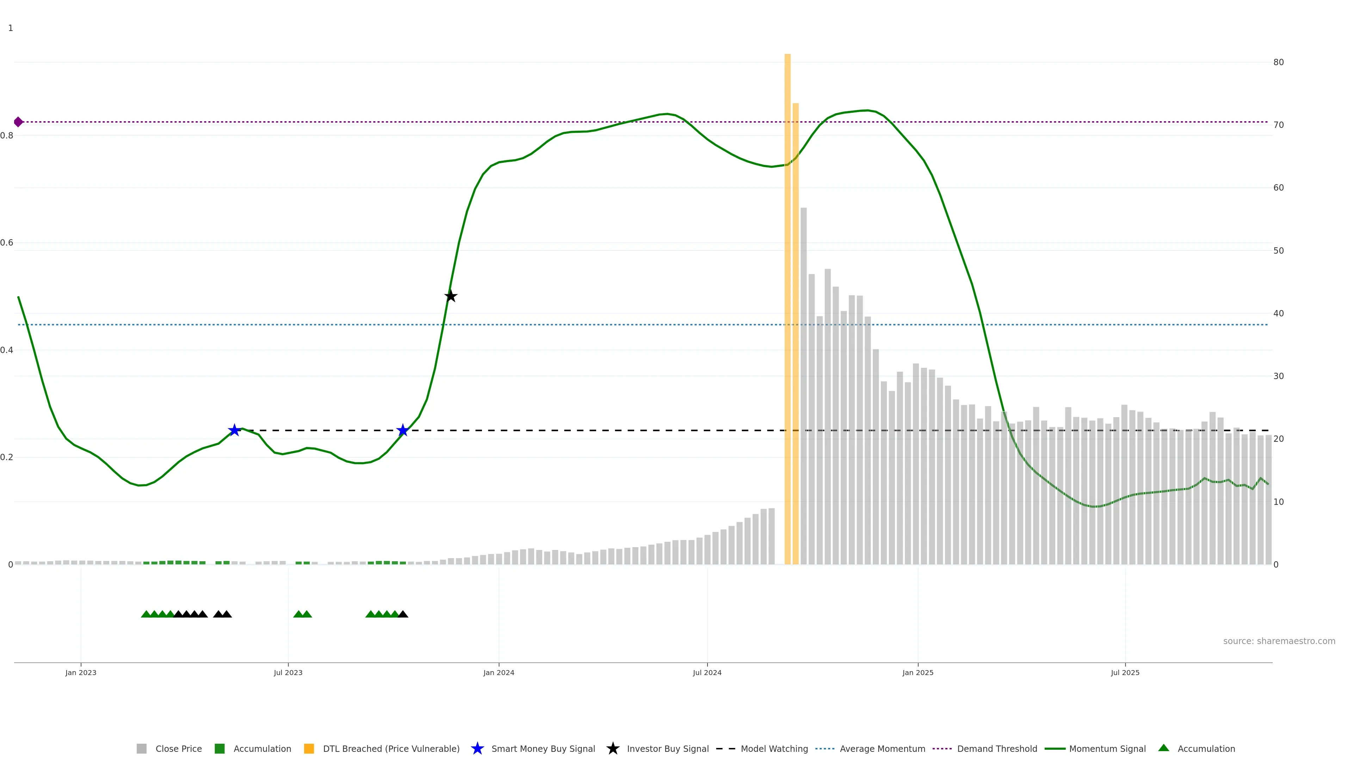Click the black Investor Buy Signal star on the chart
The image size is (1353, 761).
(451, 296)
